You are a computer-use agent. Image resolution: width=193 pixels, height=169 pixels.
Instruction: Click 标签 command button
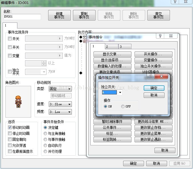point(112,133)
